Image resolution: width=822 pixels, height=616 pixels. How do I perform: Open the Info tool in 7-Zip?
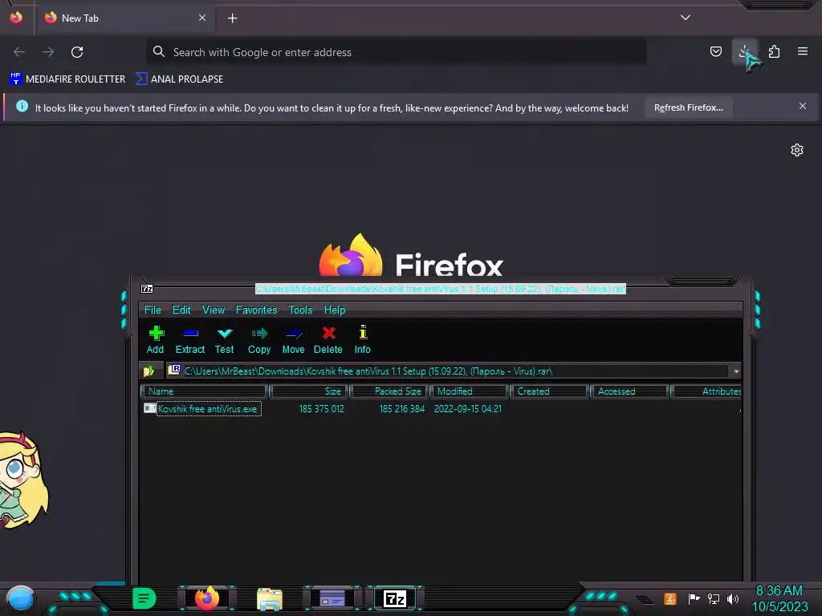(x=362, y=339)
